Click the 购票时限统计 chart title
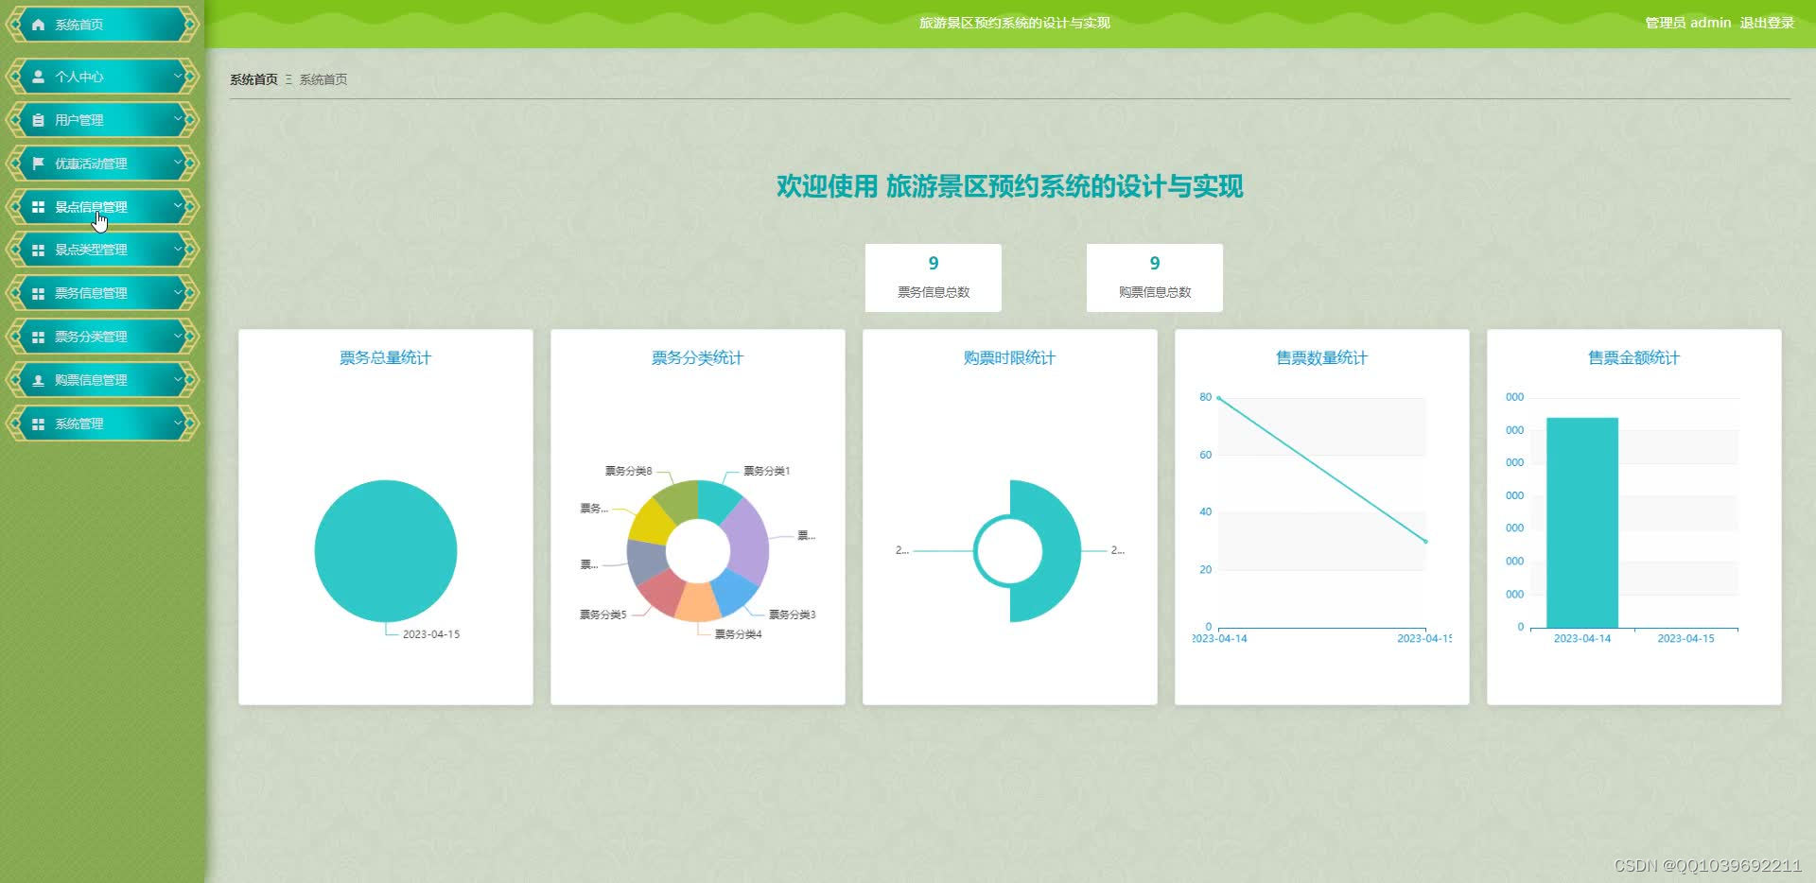The image size is (1816, 883). click(x=1009, y=357)
